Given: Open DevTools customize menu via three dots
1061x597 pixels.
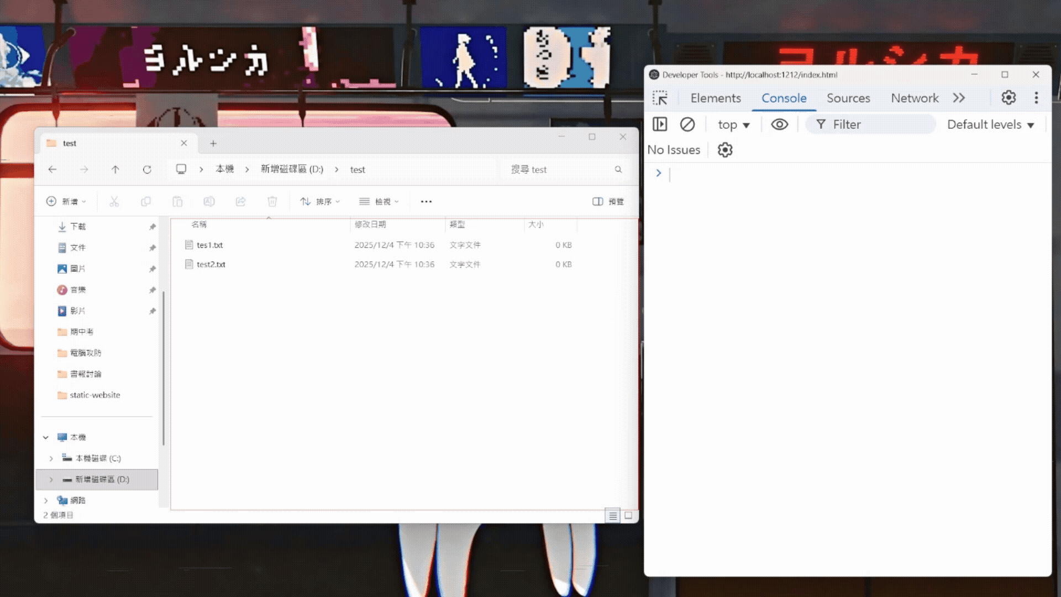Looking at the screenshot, I should tap(1036, 98).
